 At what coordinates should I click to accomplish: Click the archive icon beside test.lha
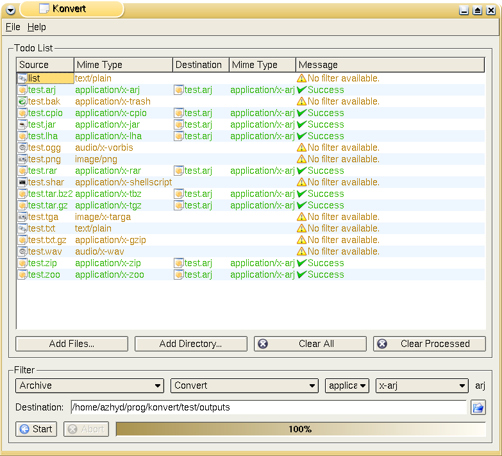[22, 136]
